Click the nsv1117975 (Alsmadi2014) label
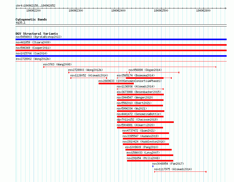Screen dimensions: 234x182 coord(173,169)
